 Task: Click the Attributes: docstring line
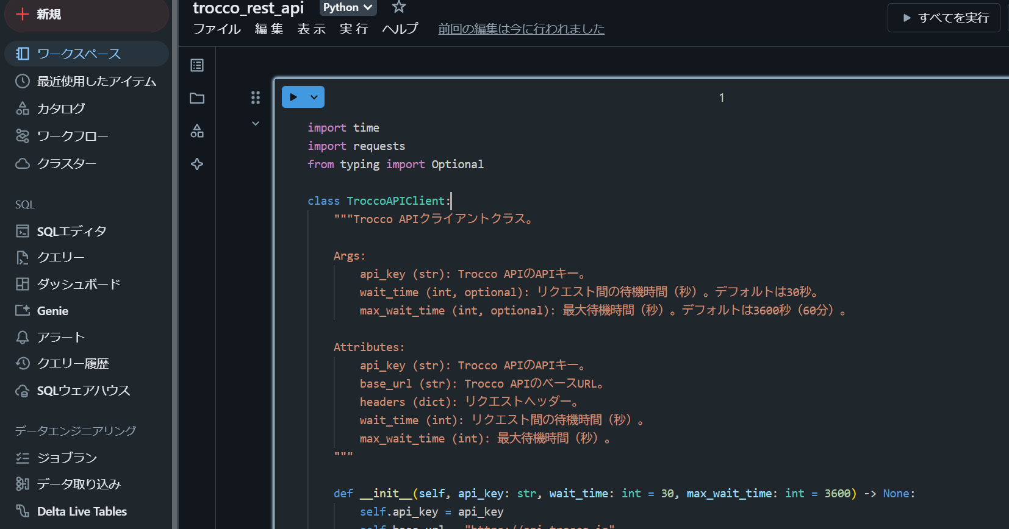[x=369, y=347]
